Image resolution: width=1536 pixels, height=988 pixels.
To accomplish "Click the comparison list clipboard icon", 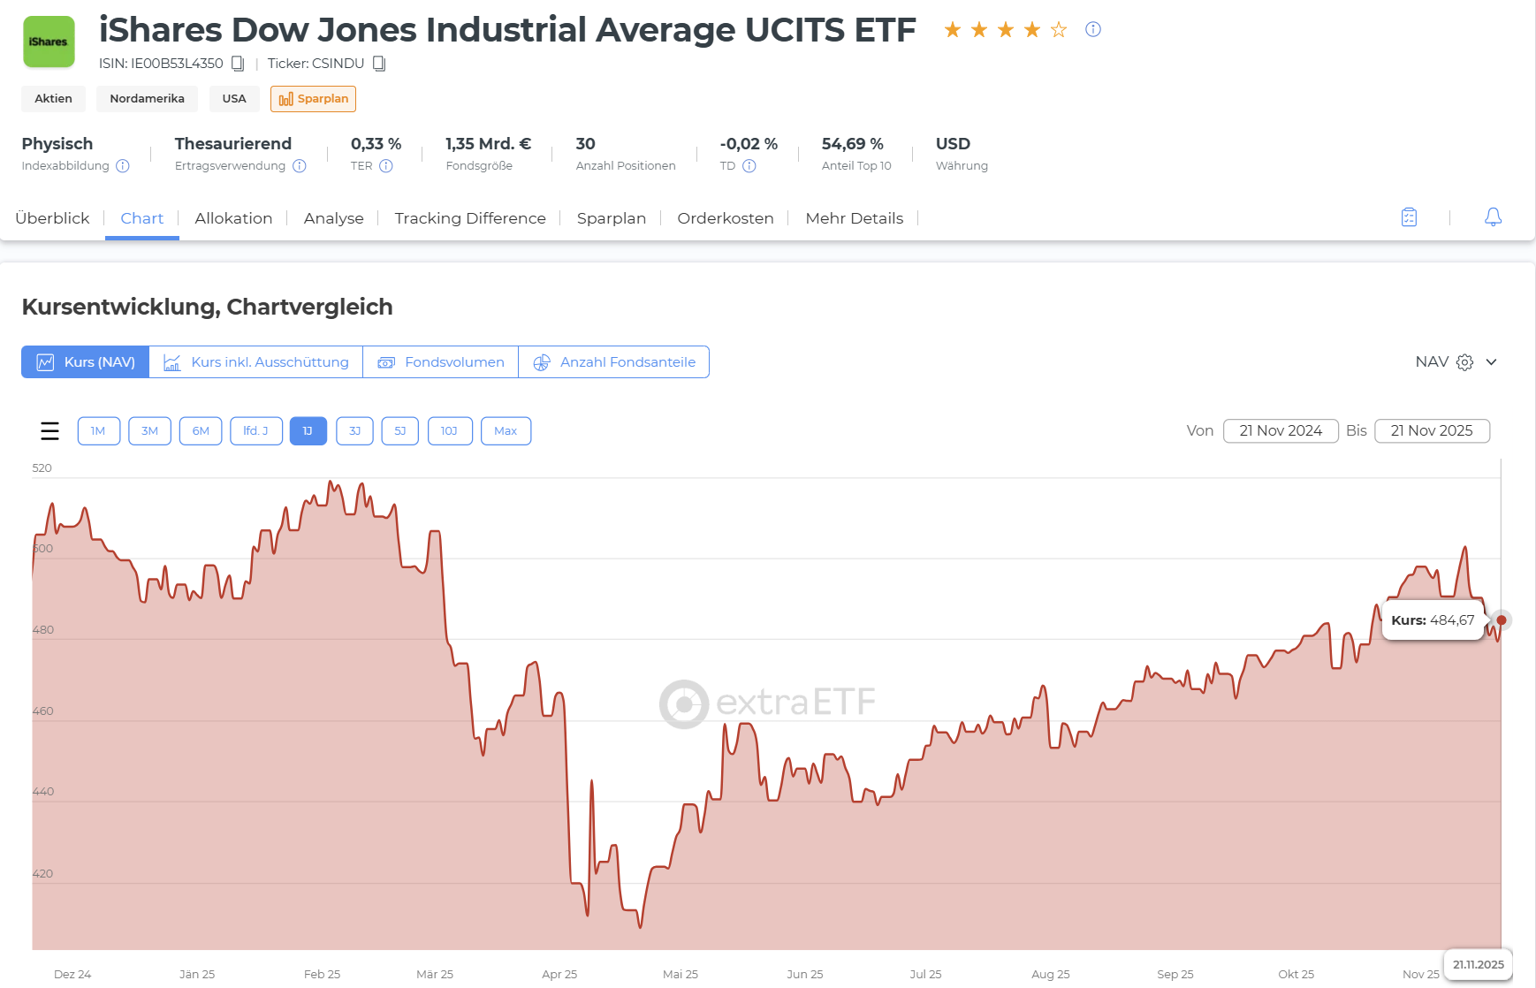I will coord(1409,217).
